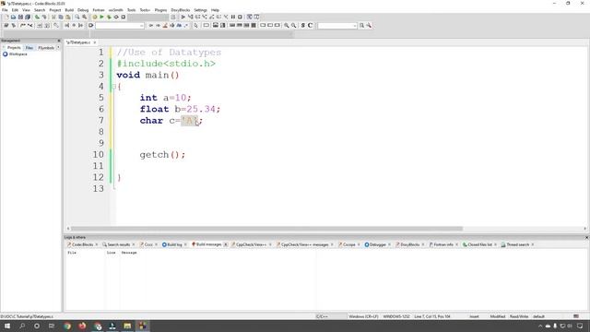Screen dimensions: 590x332
Task: Open Chrome from the taskbar
Action: coord(67,326)
